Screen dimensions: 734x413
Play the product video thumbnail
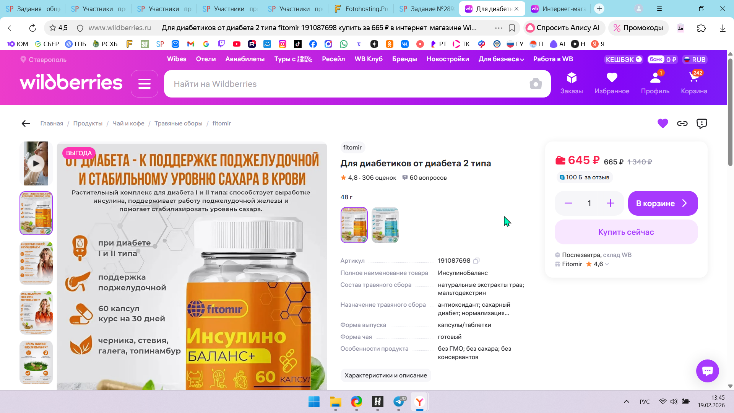[36, 164]
